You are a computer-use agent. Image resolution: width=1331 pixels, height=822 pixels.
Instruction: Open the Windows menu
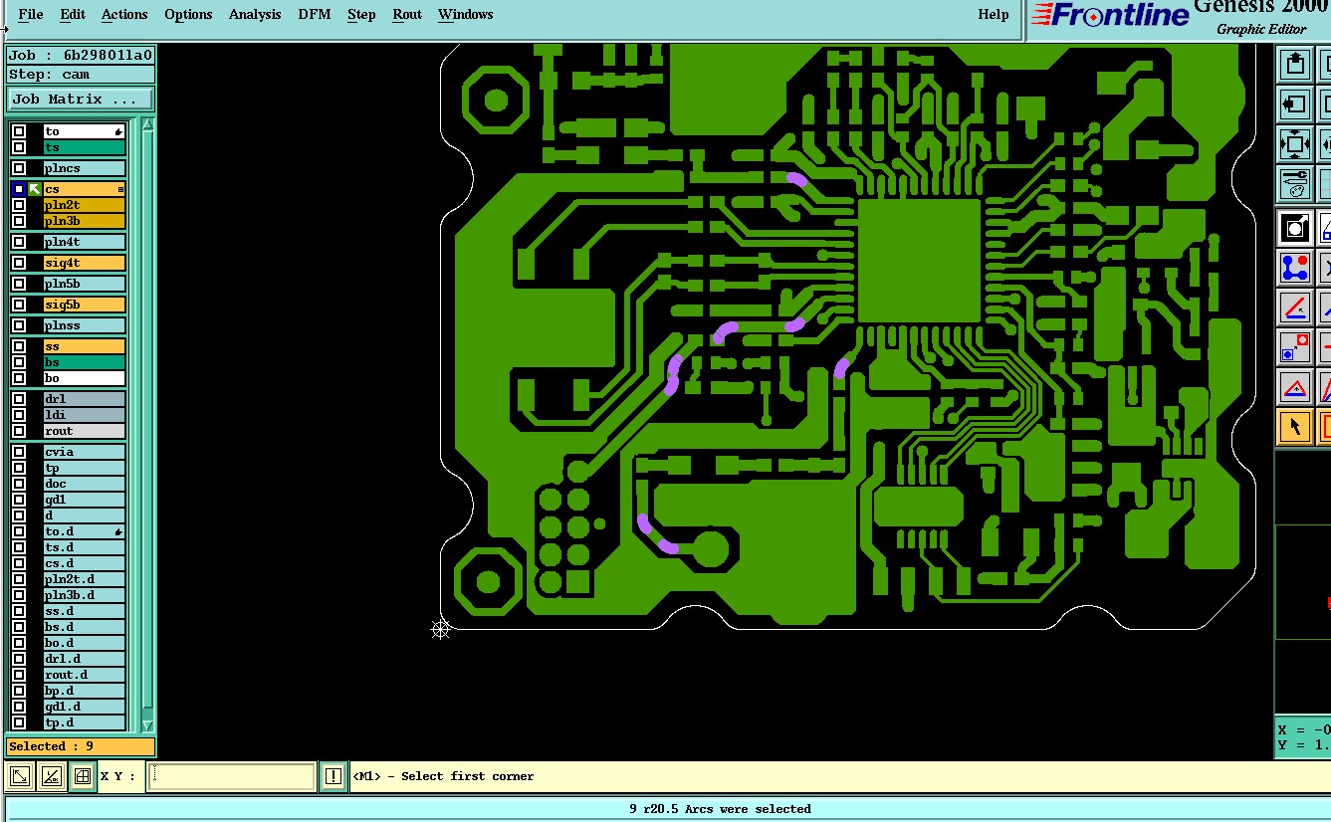466,14
